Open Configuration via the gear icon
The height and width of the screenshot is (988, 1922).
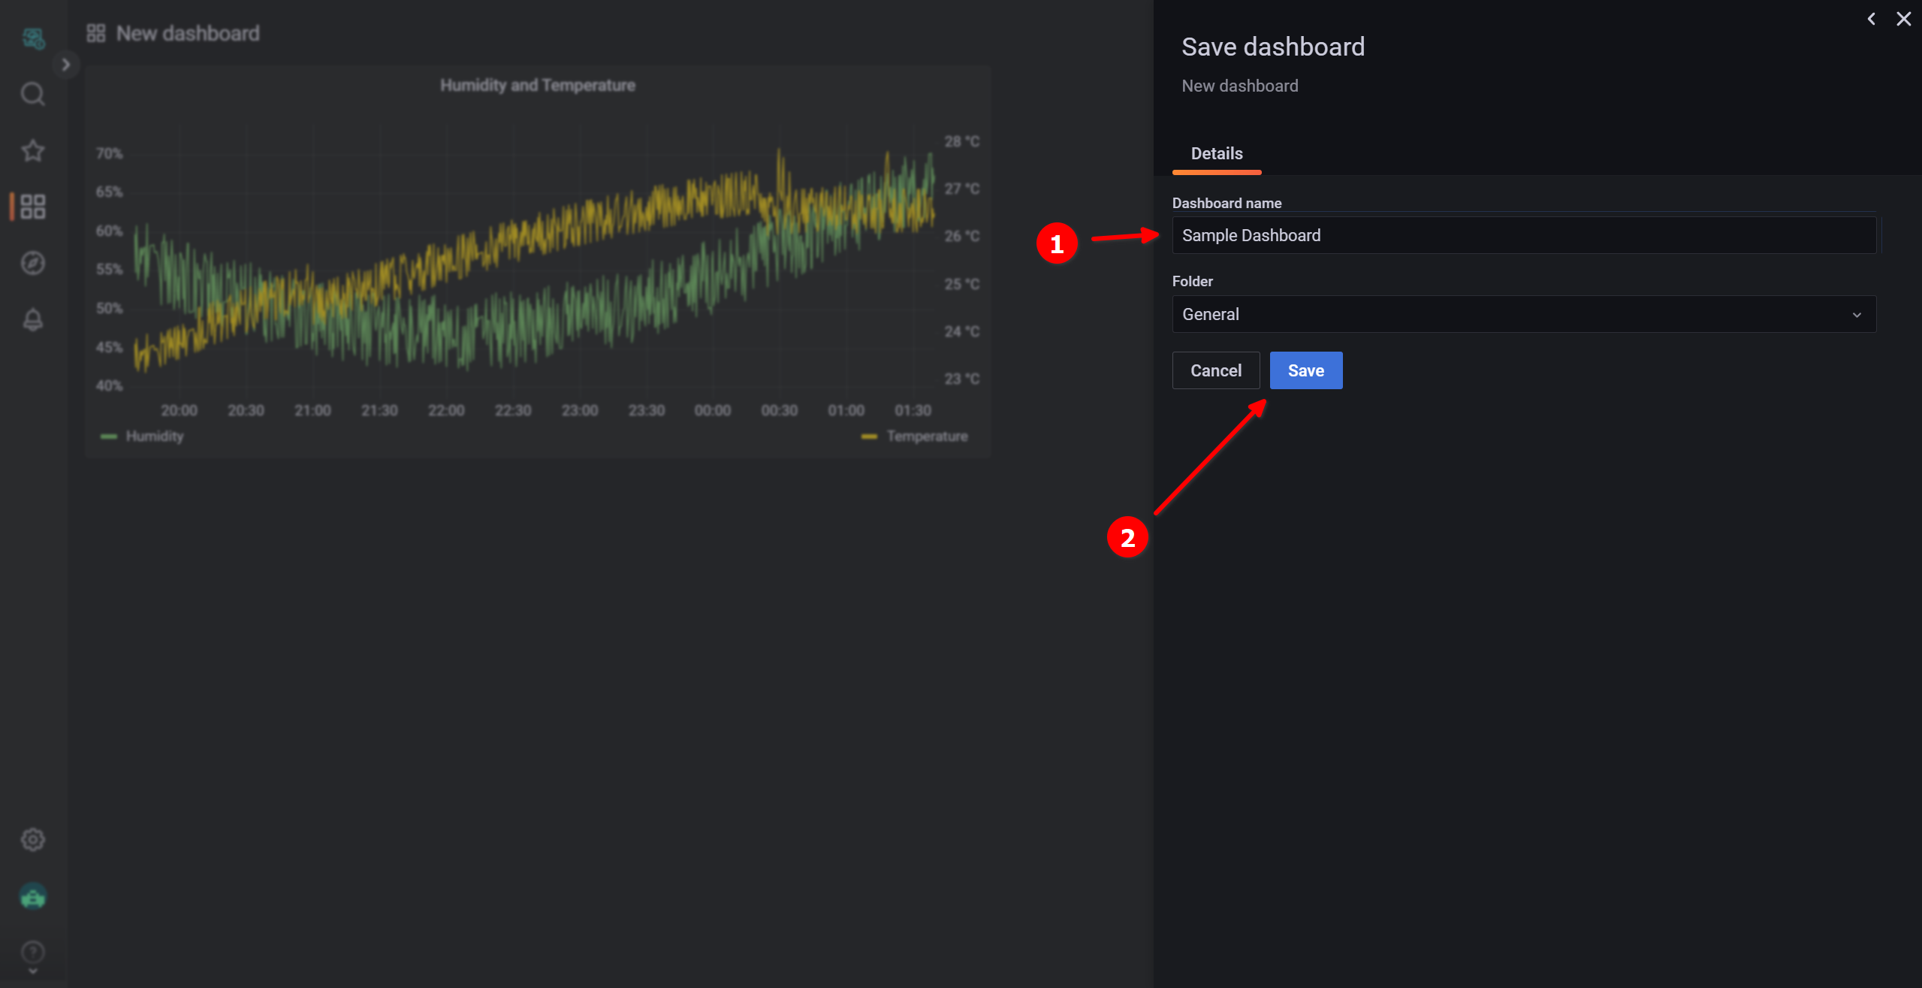click(x=33, y=839)
